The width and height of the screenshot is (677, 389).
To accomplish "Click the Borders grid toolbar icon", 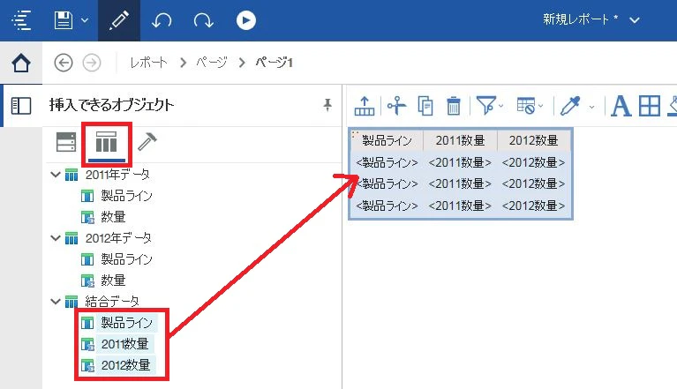I will pyautogui.click(x=650, y=106).
